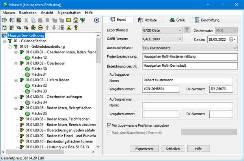The height and width of the screenshot is (161, 244).
Task: Click the green plant icon in toolbar
Action: 82,20
